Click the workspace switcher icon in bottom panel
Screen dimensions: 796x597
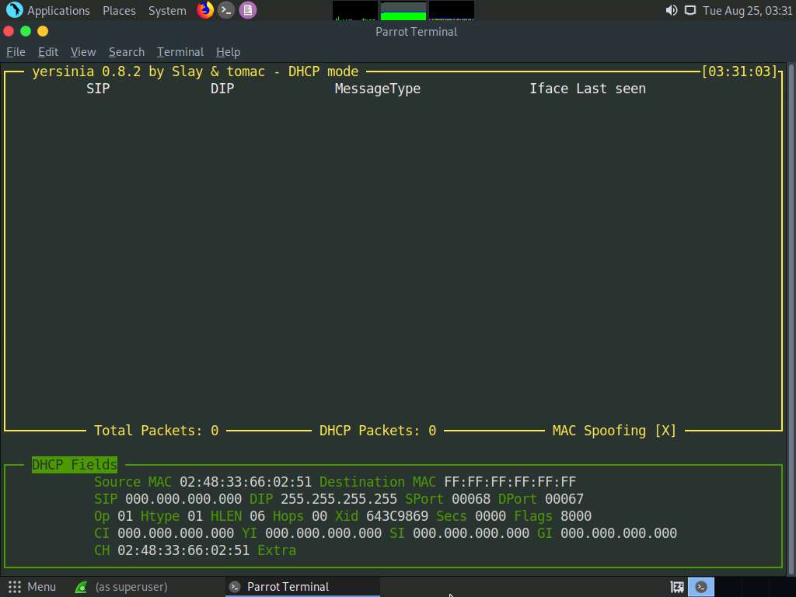point(677,587)
